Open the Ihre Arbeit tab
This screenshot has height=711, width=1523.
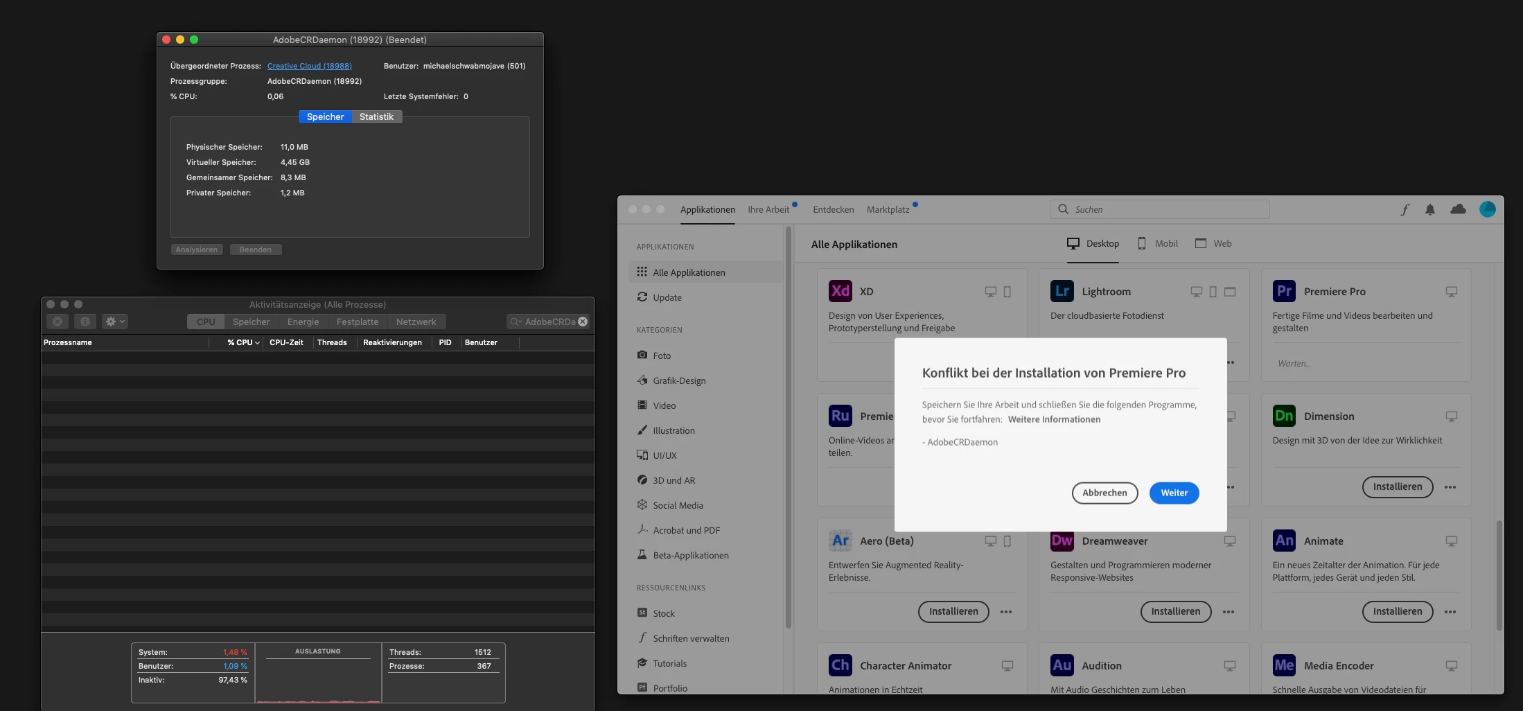point(768,209)
